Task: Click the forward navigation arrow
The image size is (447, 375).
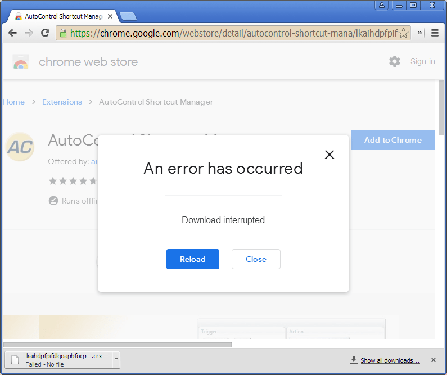Action: (29, 33)
